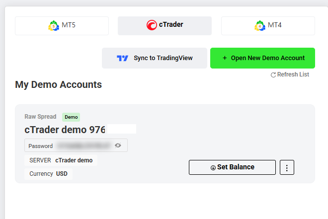Reveal password with the eye icon

(x=118, y=145)
